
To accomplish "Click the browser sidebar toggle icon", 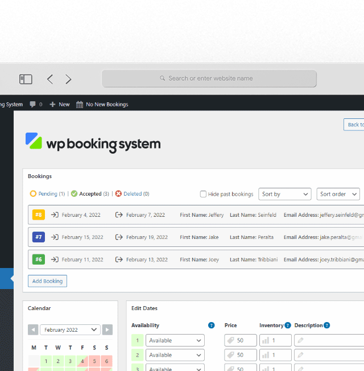I will [x=26, y=79].
